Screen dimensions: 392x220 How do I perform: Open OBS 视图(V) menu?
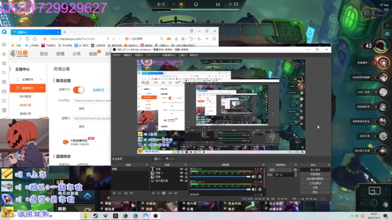click(x=139, y=55)
